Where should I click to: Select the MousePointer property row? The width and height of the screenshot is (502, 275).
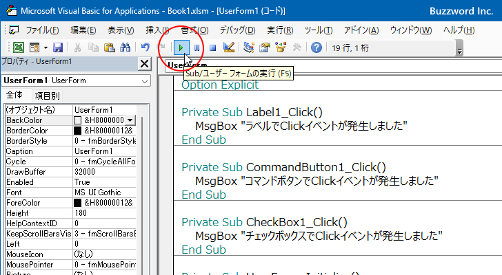[x=70, y=265]
